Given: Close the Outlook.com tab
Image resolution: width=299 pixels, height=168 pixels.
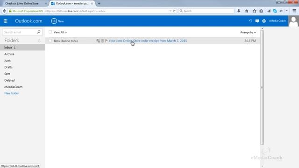Looking at the screenshot, I should (92, 3).
